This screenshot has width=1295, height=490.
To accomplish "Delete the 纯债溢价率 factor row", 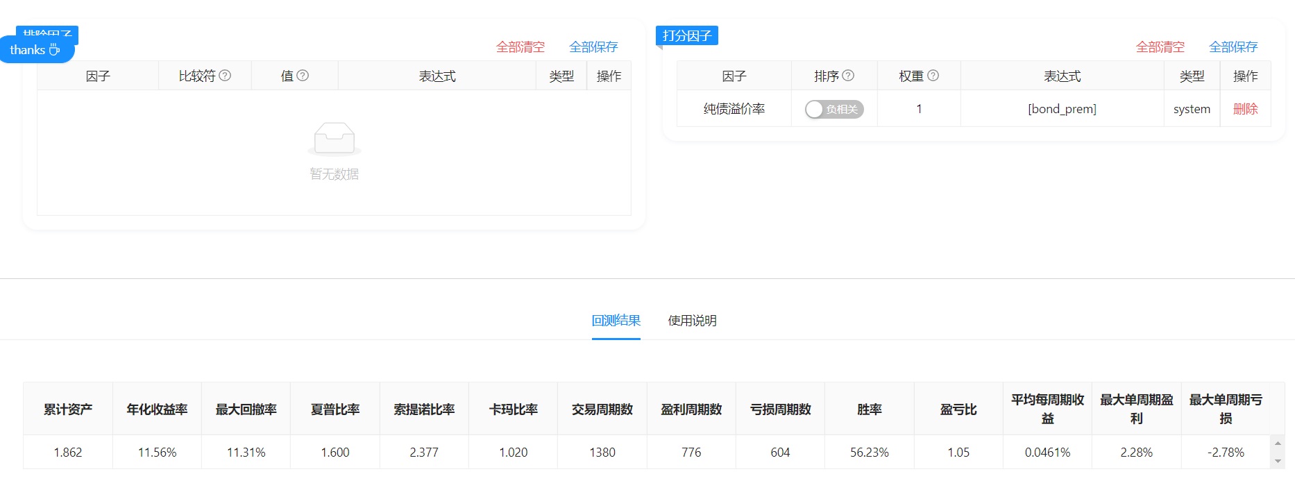I will pos(1245,109).
